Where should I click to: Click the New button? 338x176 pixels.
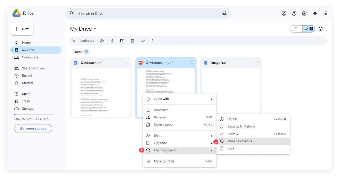click(x=22, y=29)
